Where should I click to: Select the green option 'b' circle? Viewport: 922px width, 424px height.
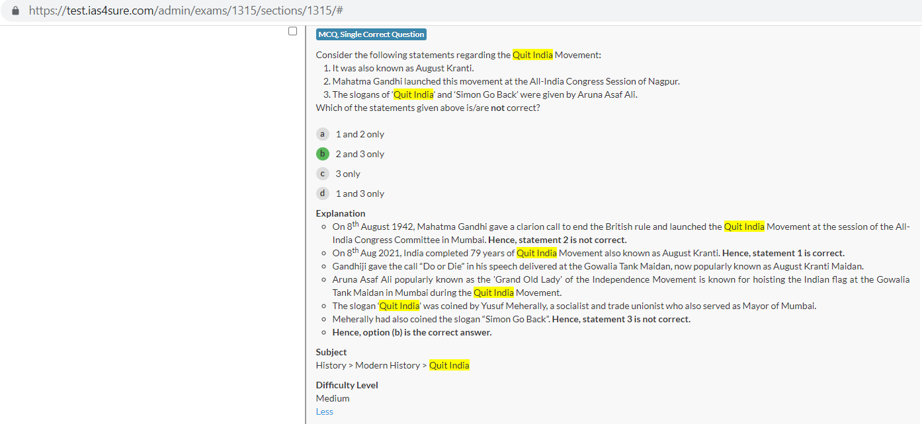click(x=322, y=154)
